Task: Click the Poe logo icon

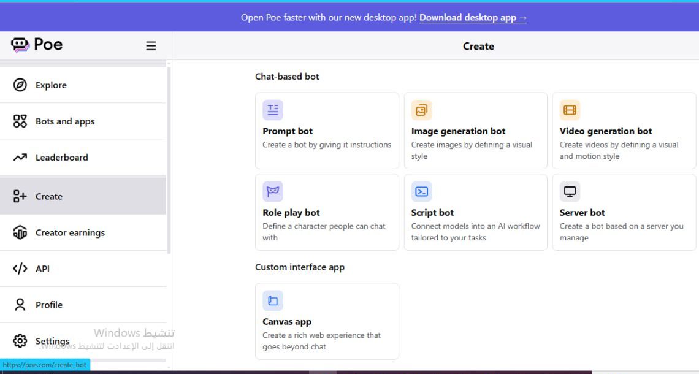Action: click(20, 45)
